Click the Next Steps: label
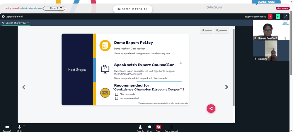 pyautogui.click(x=77, y=70)
